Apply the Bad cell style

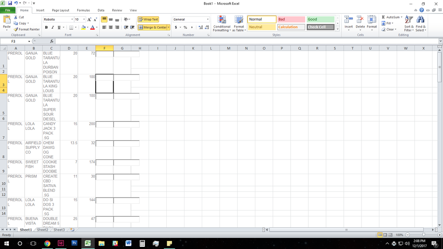[291, 19]
